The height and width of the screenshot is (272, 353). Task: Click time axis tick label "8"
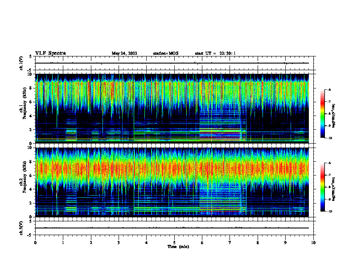pos(258,243)
